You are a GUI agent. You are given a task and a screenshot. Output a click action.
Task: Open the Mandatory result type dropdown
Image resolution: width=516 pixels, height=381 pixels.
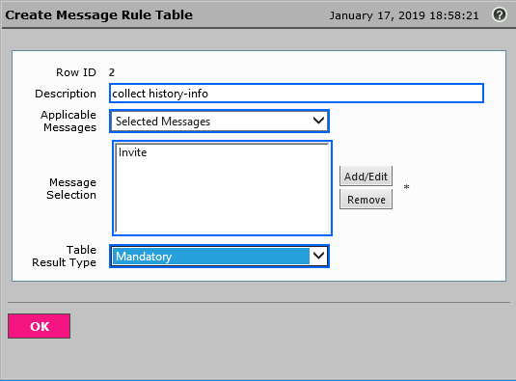coord(219,256)
